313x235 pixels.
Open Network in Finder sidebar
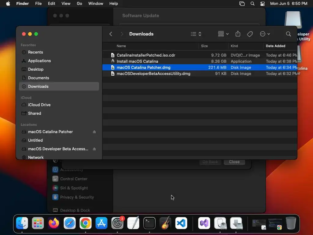[x=59, y=158]
